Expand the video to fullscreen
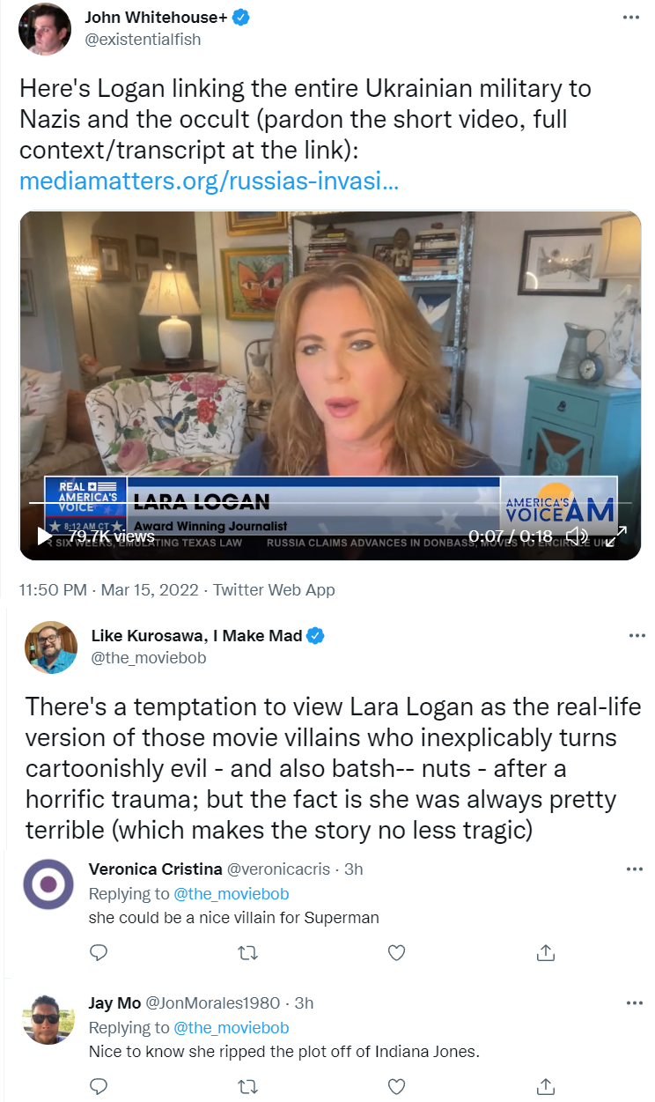The height and width of the screenshot is (1102, 655). [616, 536]
